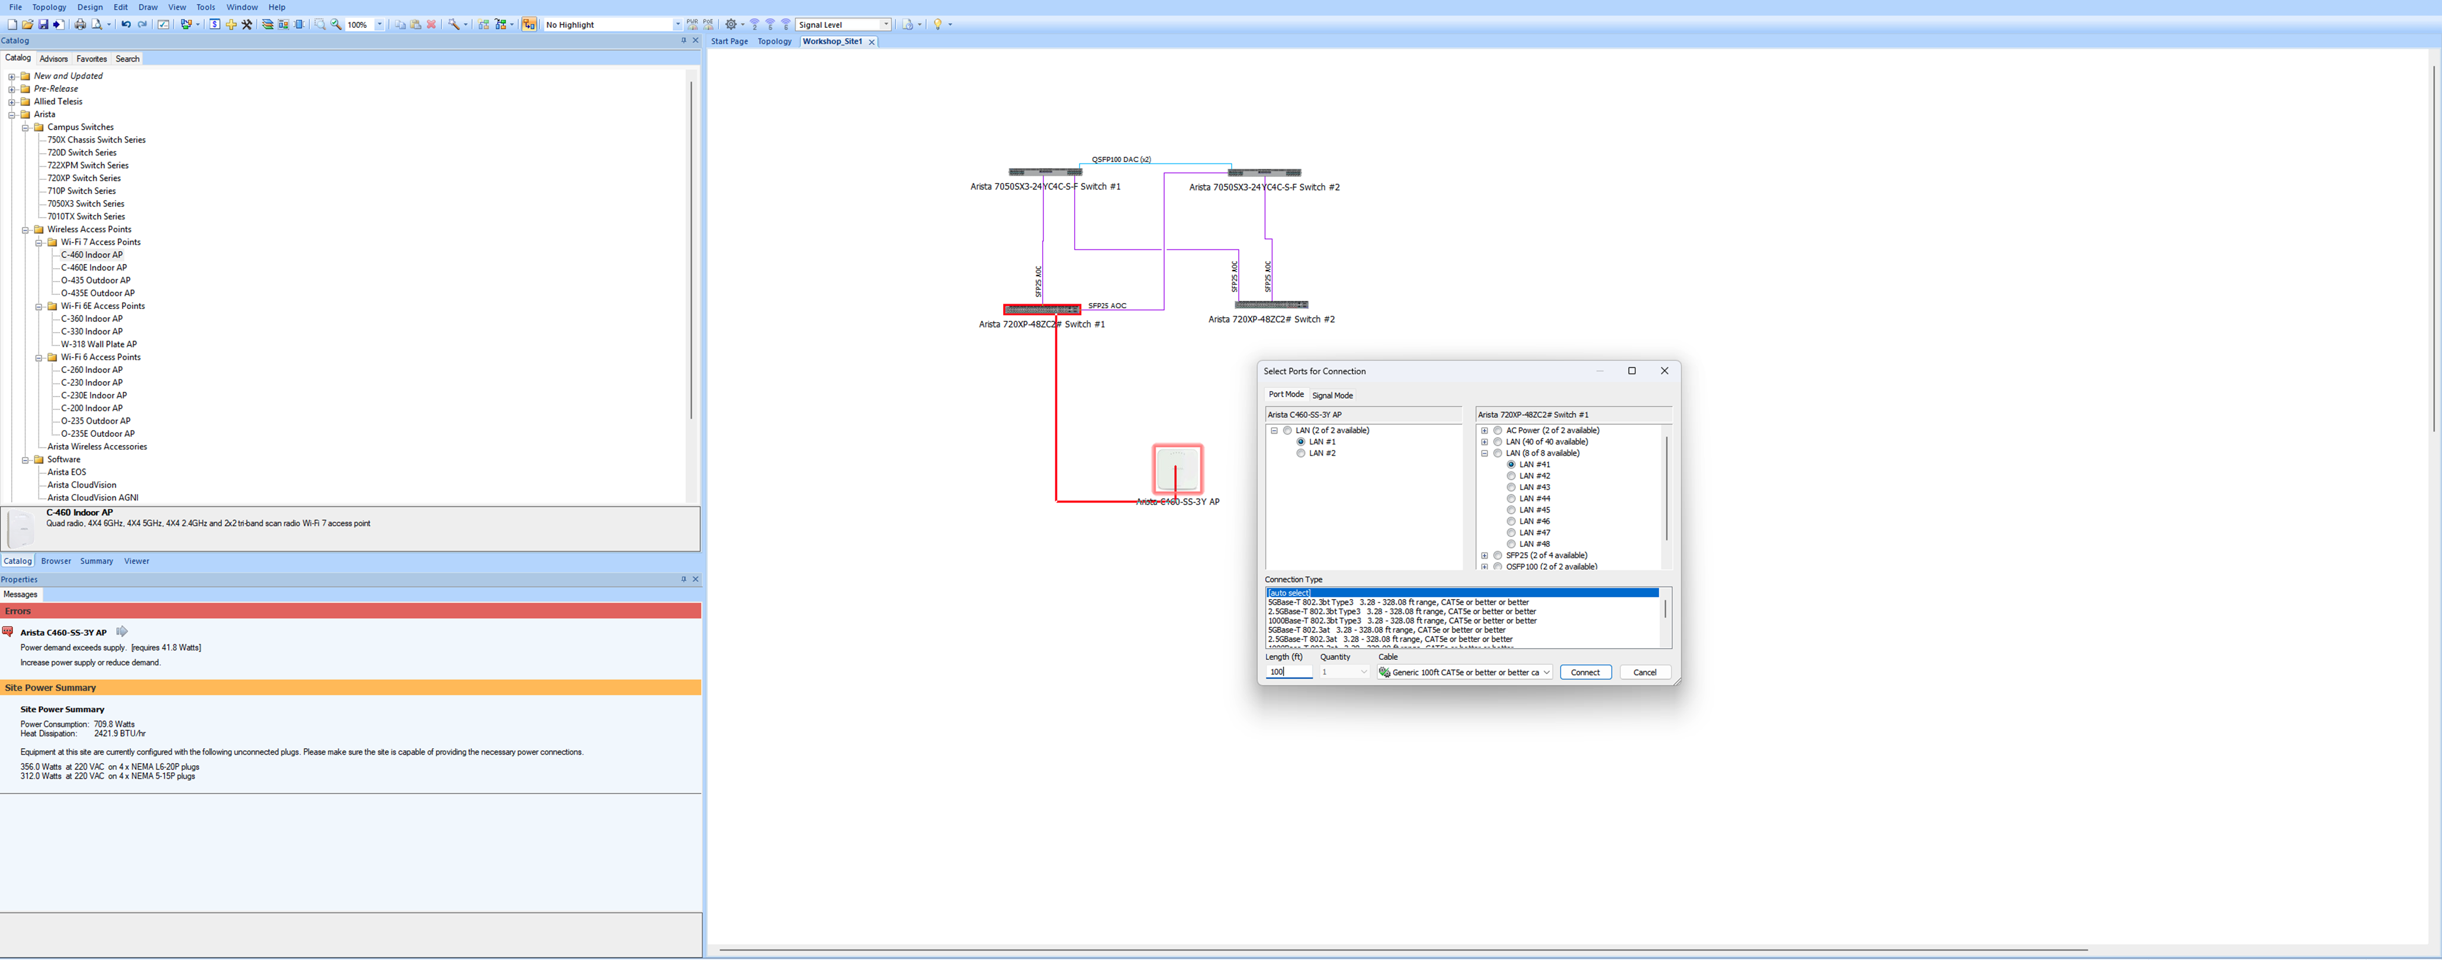Select LAN #42 switch port radio
2442x960 pixels.
coord(1511,476)
